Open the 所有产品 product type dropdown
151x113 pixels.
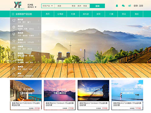(x=48, y=6)
